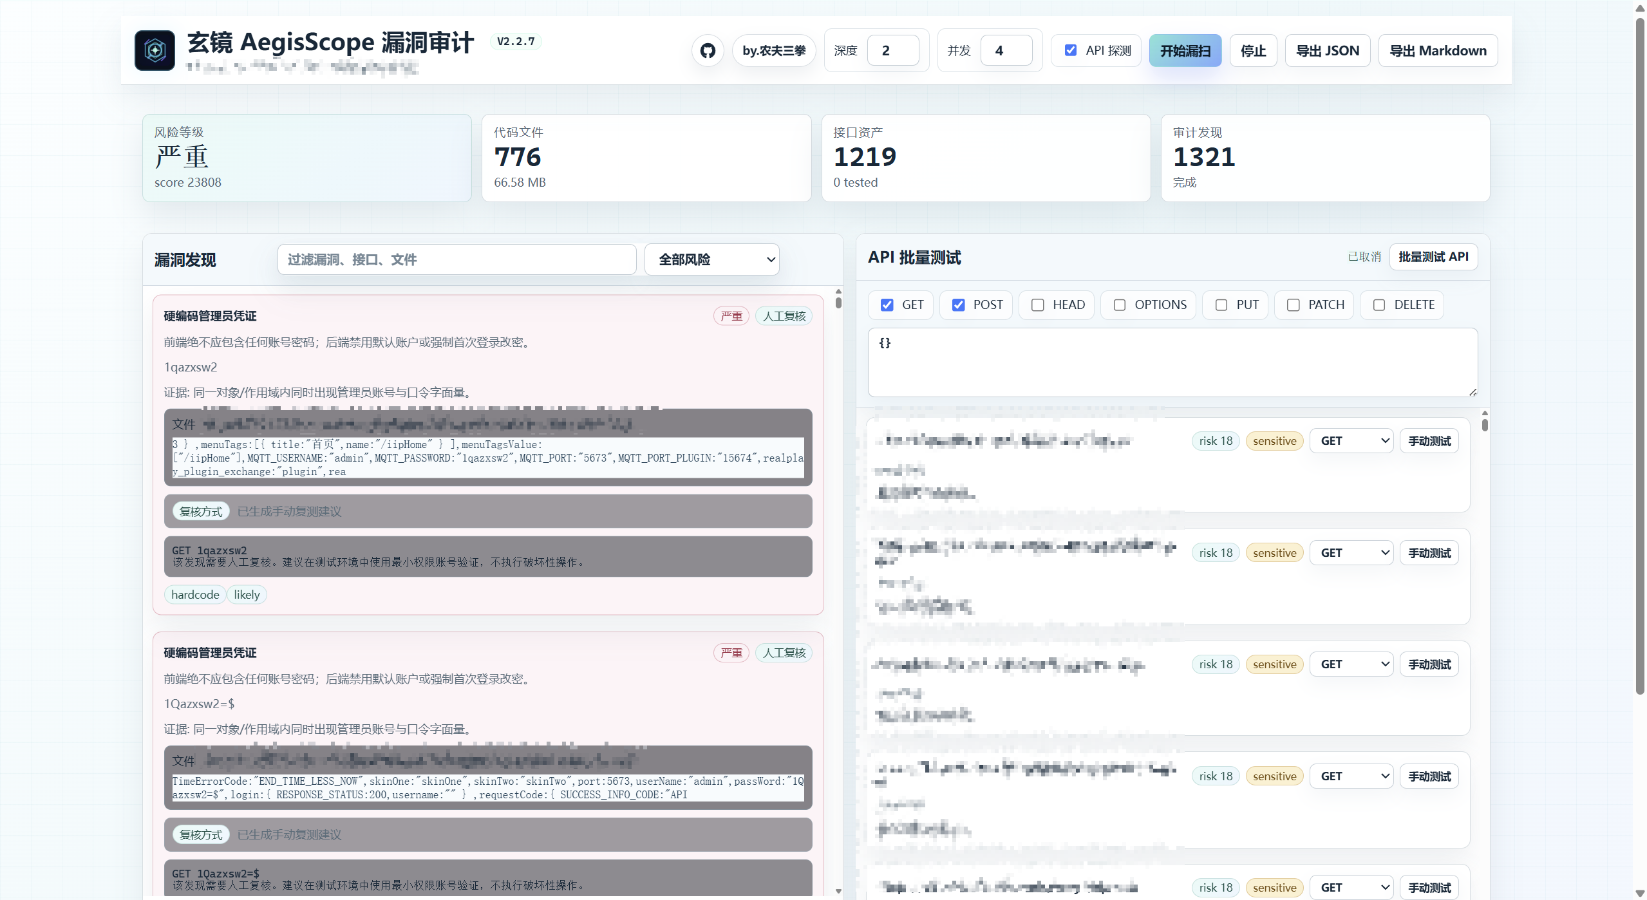Click sensitive badge in first API row
The width and height of the screenshot is (1647, 900).
[x=1274, y=441]
